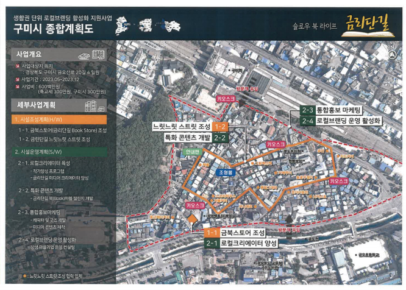Viewport: 406px width, 290px height.
Task: Click the red arrow bullet before 사업대상지 위치
Action: click(x=17, y=66)
